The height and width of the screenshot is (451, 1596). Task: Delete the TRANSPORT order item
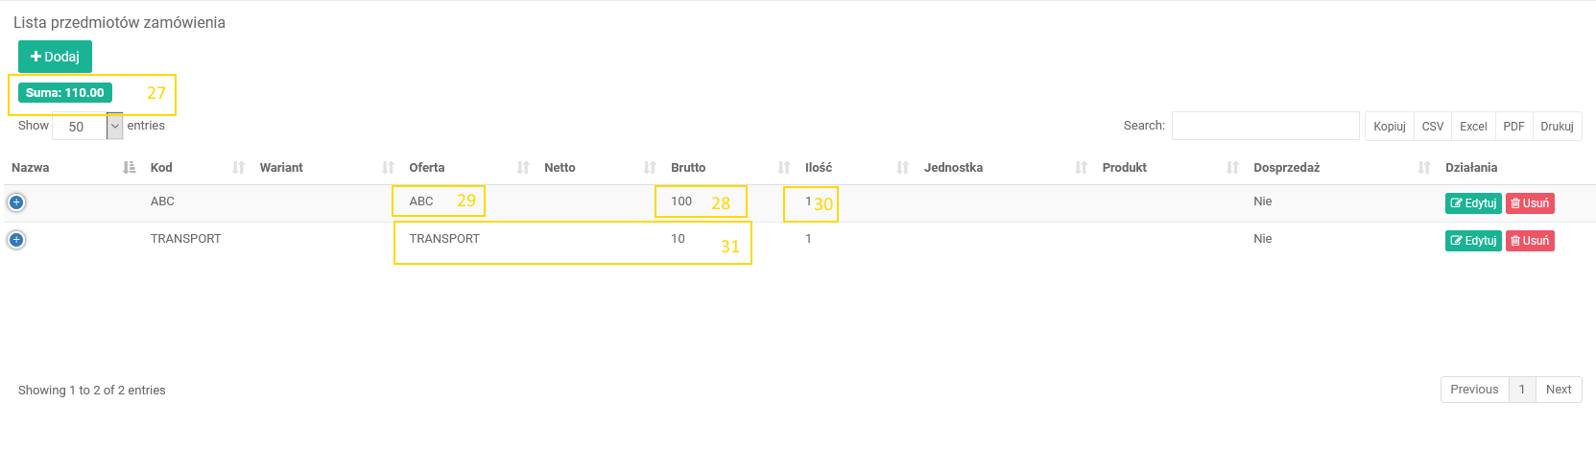(1530, 241)
